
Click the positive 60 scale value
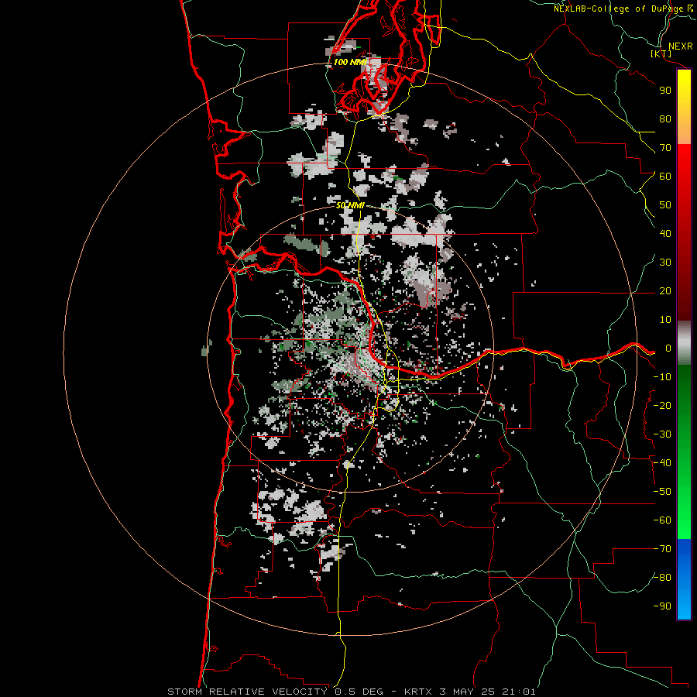[x=665, y=176]
